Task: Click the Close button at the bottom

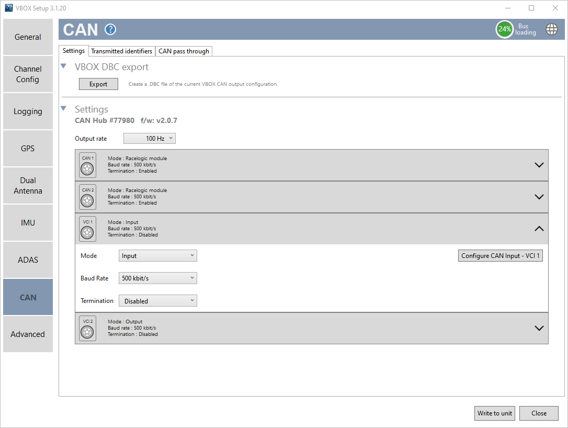Action: coord(539,413)
